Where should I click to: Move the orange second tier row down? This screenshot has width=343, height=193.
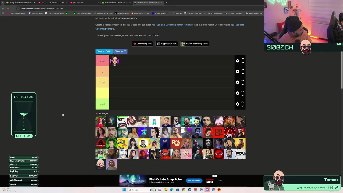pos(243,74)
